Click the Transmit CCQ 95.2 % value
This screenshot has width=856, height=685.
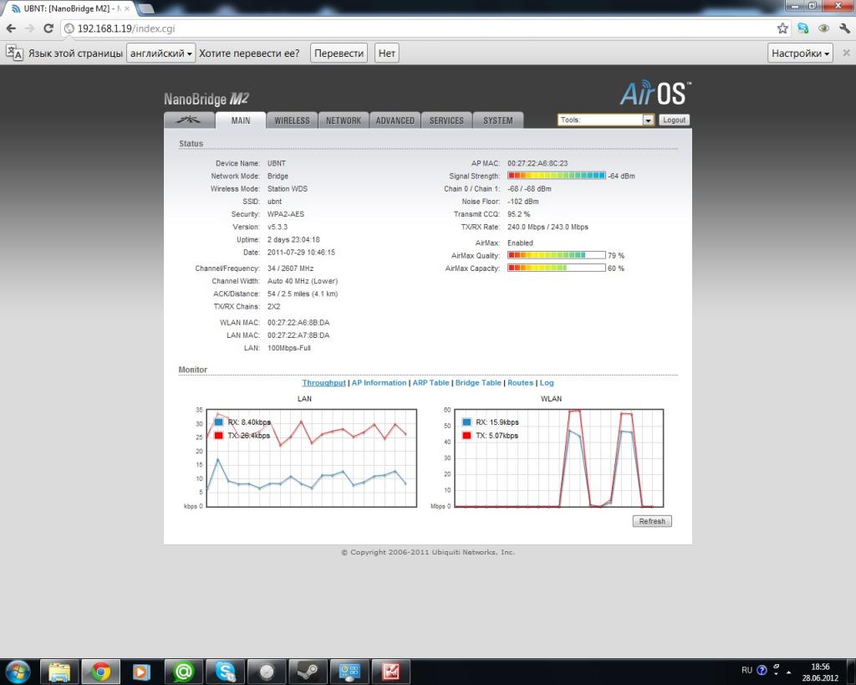[518, 214]
